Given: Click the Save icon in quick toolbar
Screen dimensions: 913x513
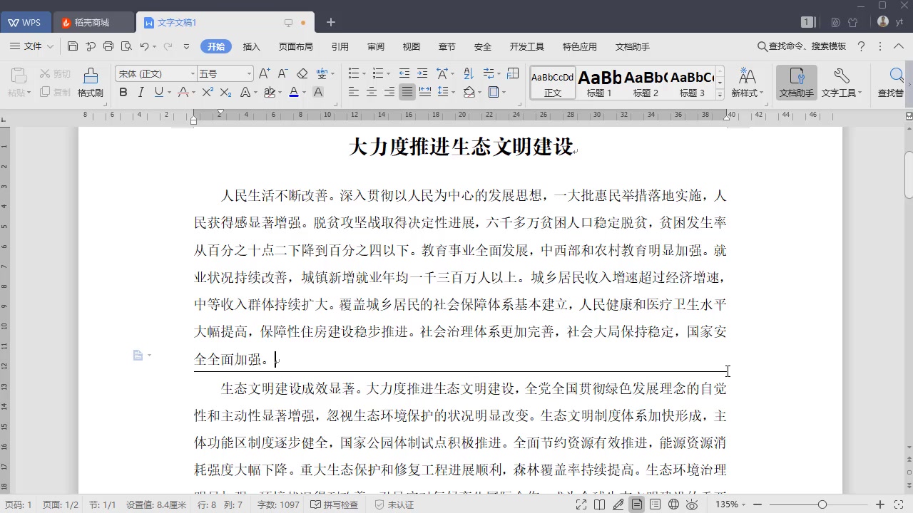Looking at the screenshot, I should (73, 46).
